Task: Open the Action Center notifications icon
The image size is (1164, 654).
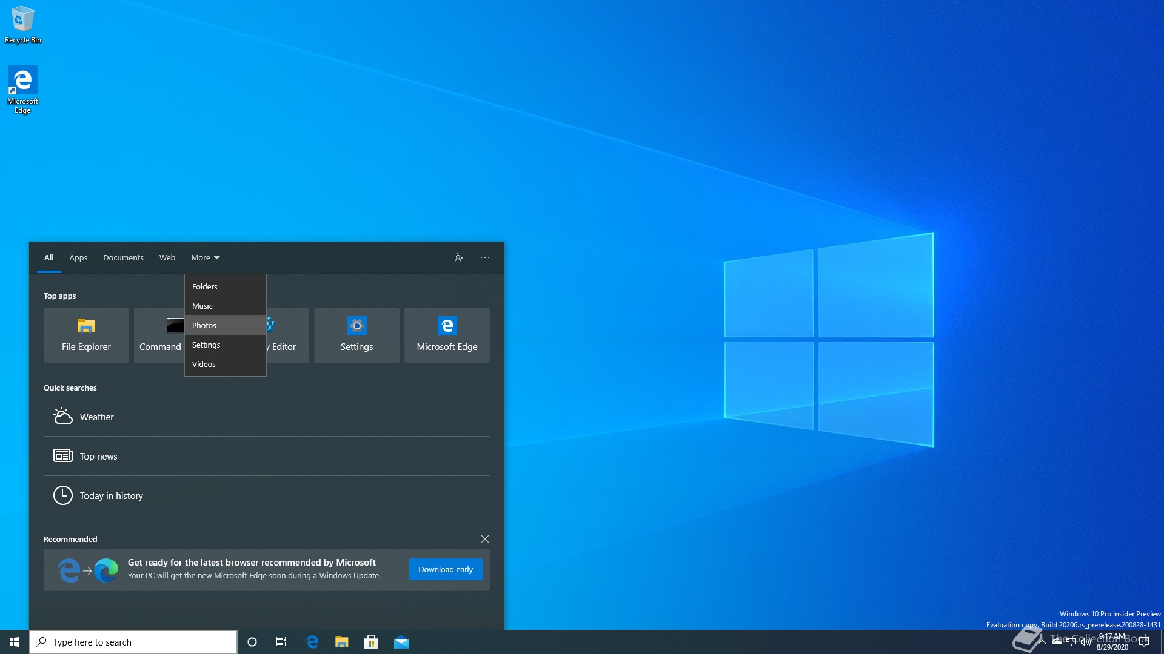Action: point(1144,642)
